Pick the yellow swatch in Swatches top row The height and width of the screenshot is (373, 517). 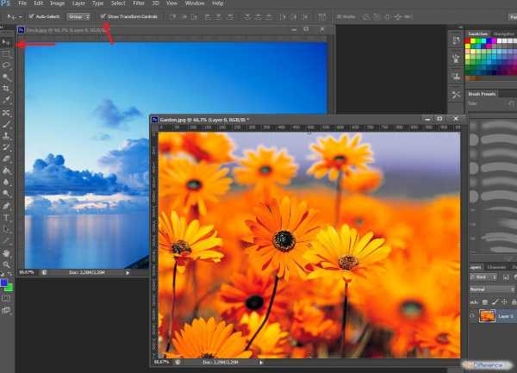click(473, 40)
